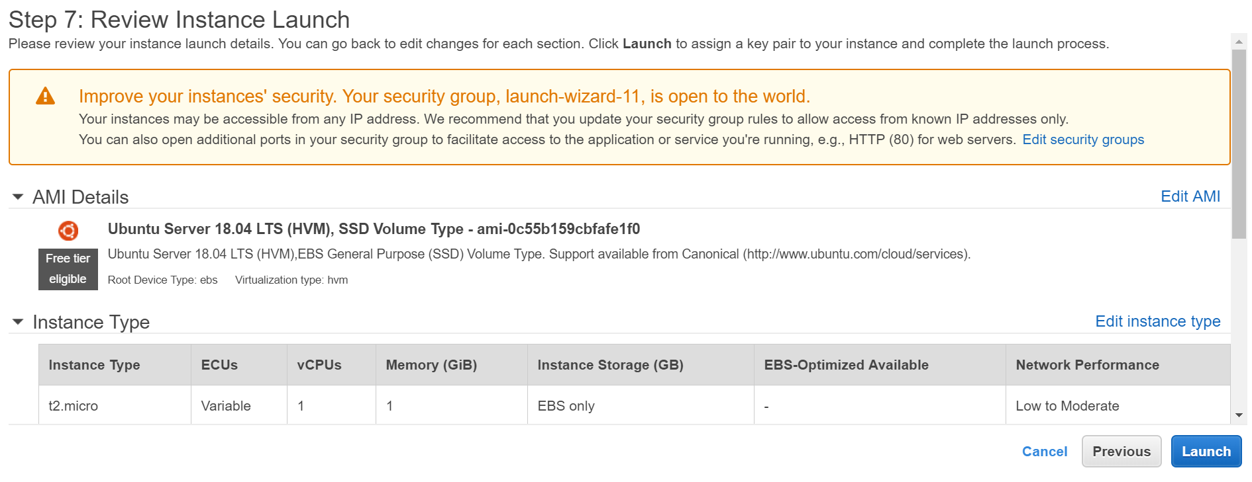
Task: Click the security warning heading text
Action: (x=444, y=97)
